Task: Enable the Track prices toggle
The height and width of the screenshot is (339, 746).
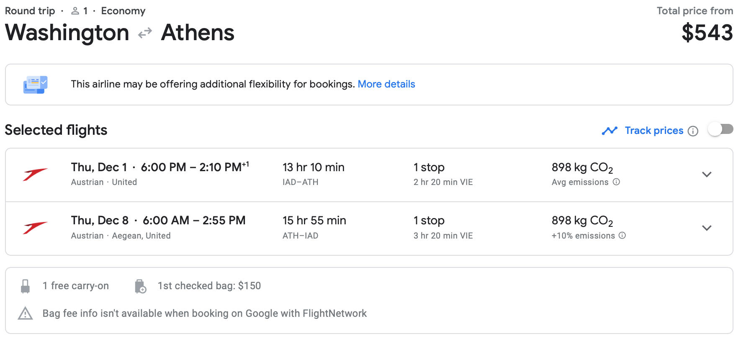Action: pyautogui.click(x=720, y=130)
